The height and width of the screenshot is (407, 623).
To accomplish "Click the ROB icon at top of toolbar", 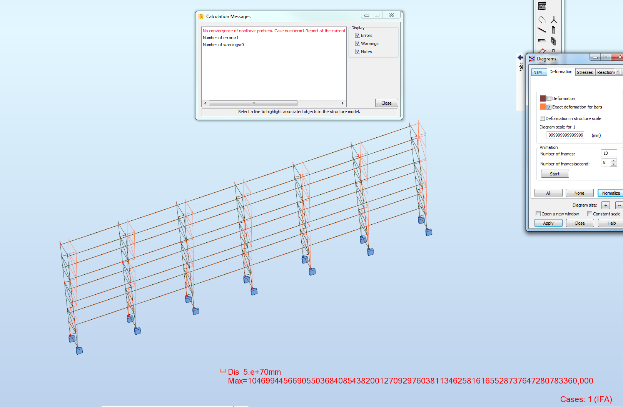I will [x=542, y=6].
